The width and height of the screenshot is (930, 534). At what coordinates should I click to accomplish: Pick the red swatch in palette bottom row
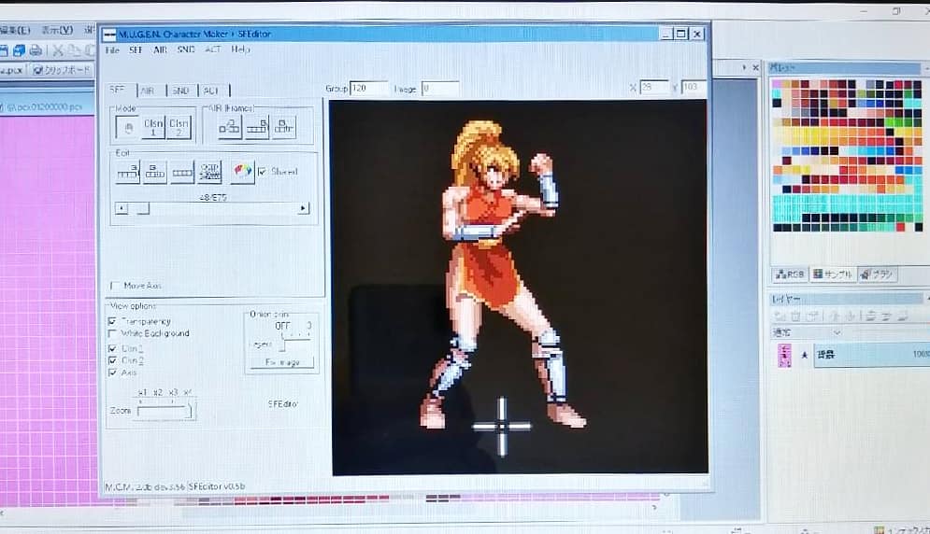click(x=901, y=227)
